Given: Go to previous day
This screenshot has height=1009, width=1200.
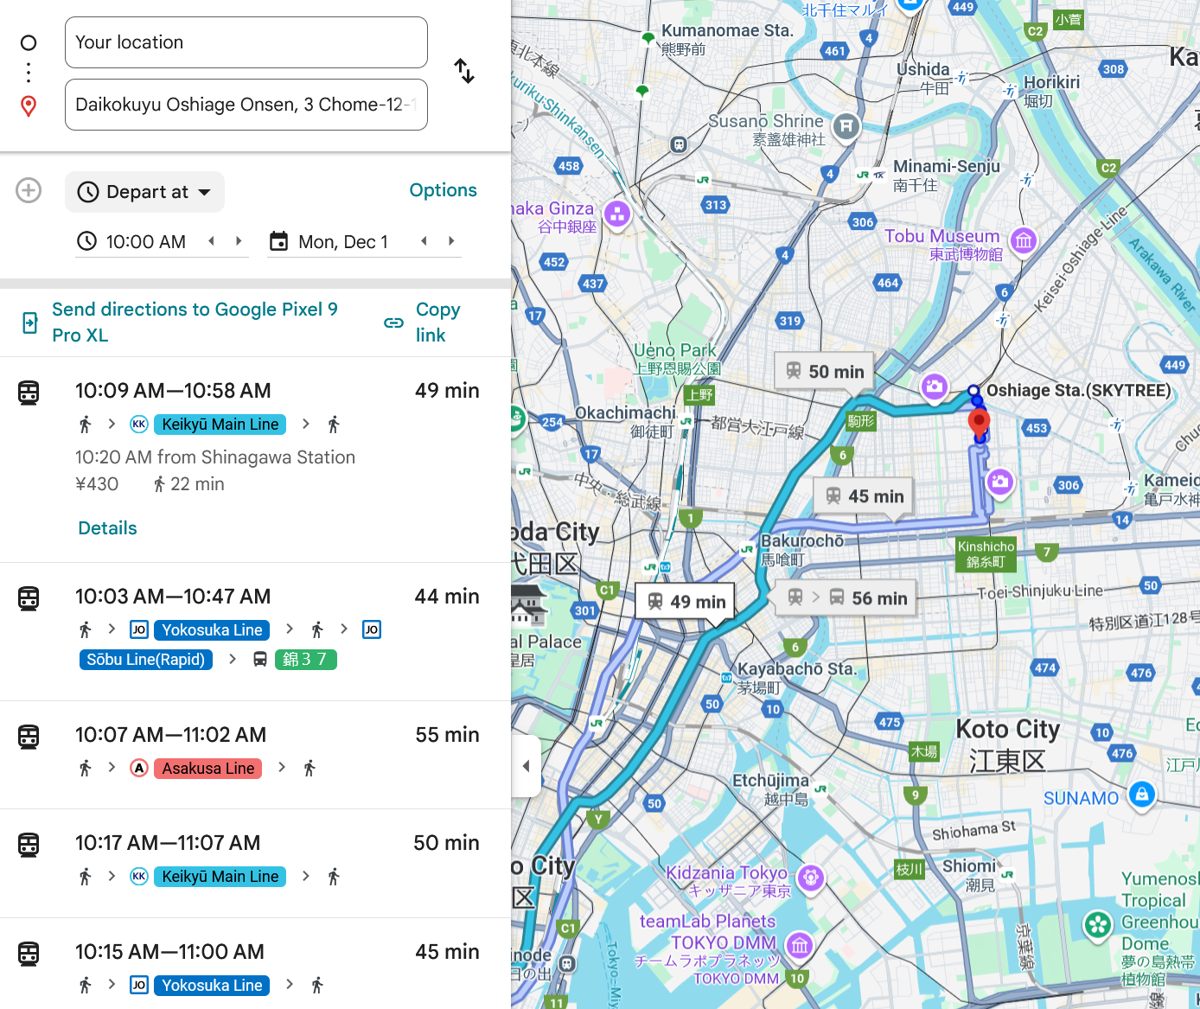Looking at the screenshot, I should click(x=424, y=241).
